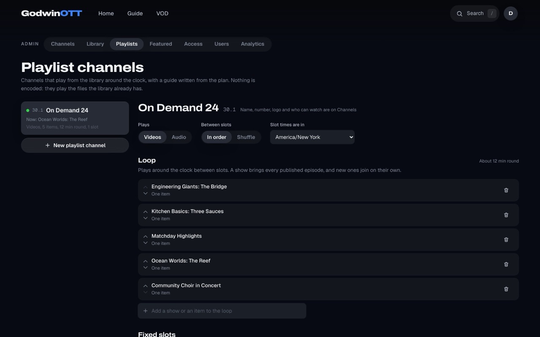Delete Ocean Worlds: The Reef loop item
This screenshot has width=540, height=337.
coord(506,265)
